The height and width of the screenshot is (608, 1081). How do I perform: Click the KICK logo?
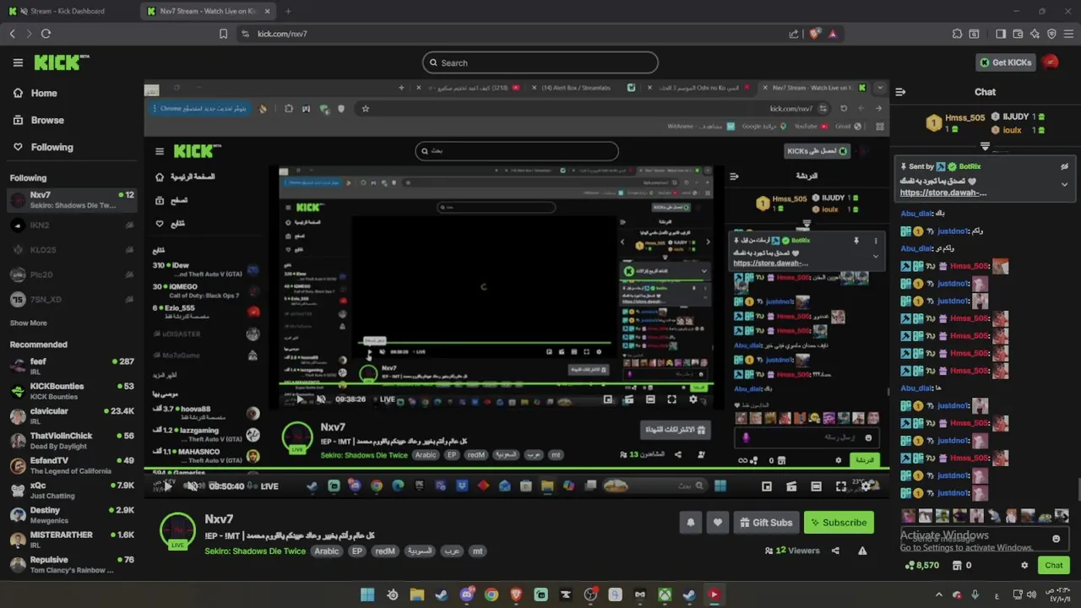tap(61, 62)
